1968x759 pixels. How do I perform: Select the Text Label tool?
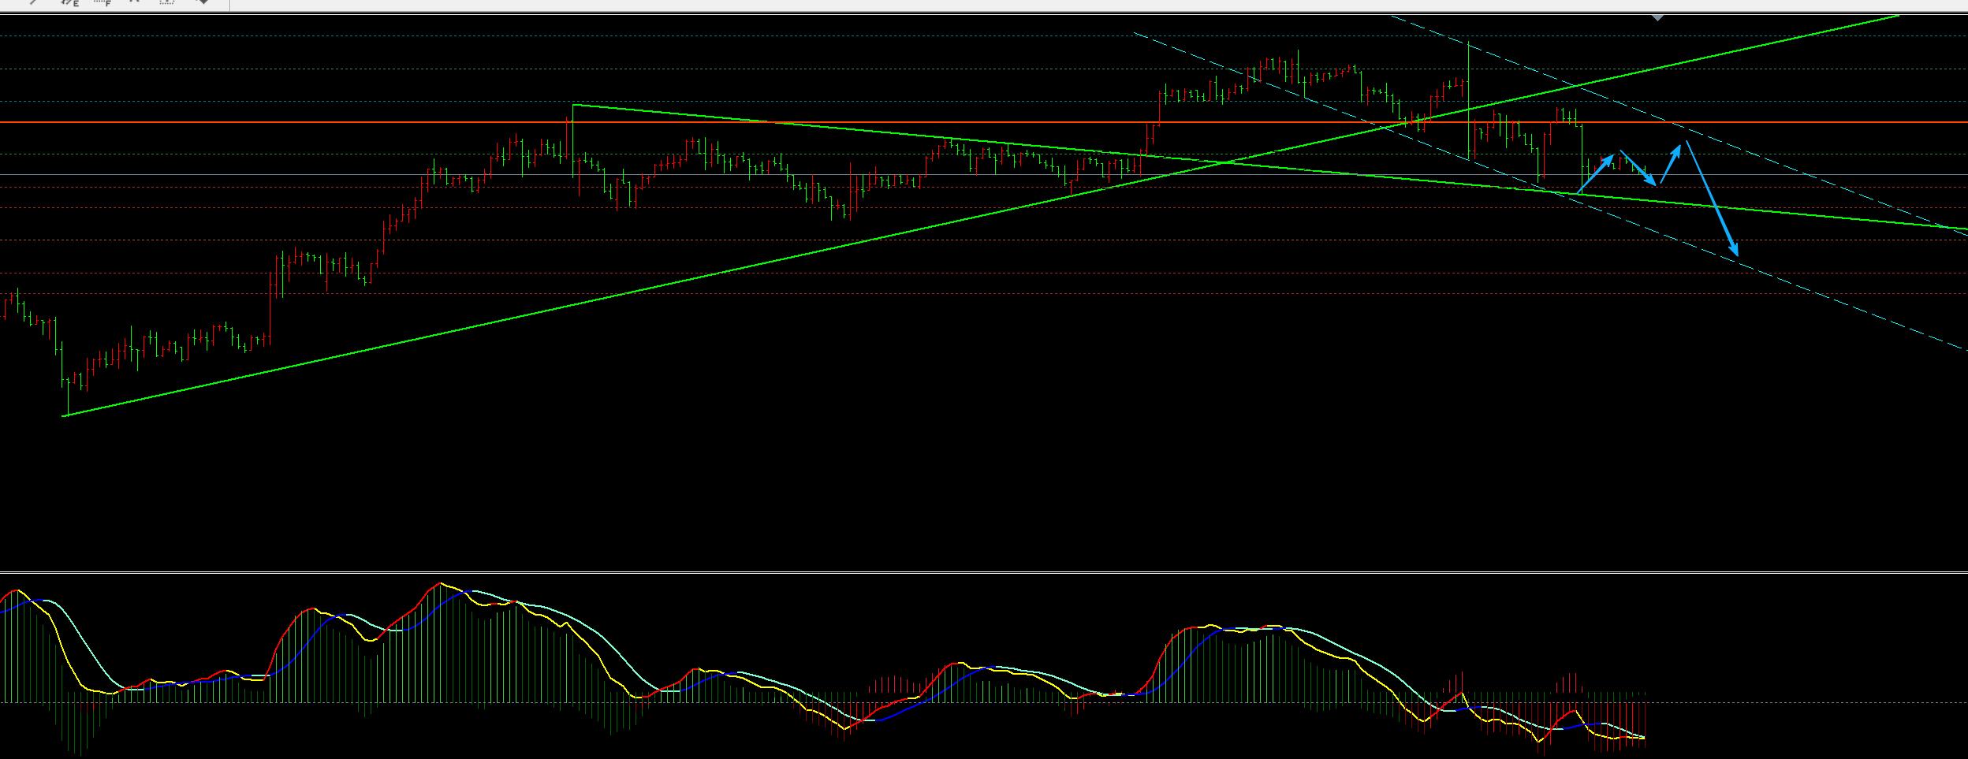[x=166, y=2]
